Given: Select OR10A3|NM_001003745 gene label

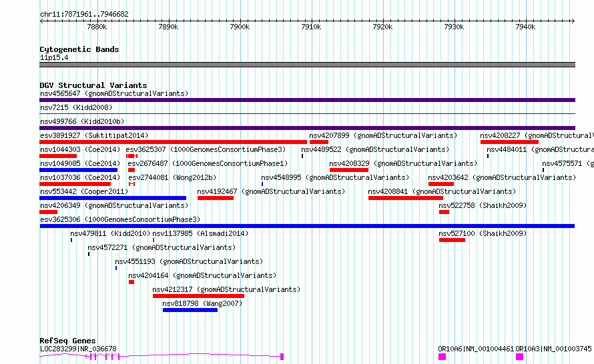Looking at the screenshot, I should pyautogui.click(x=553, y=349).
